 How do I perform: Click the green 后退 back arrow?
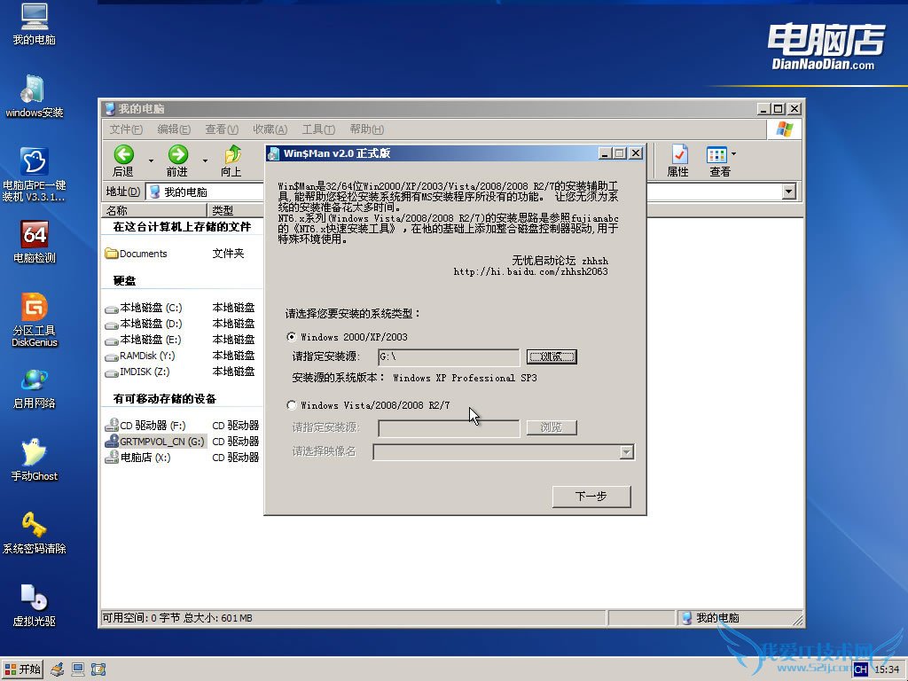coord(124,154)
